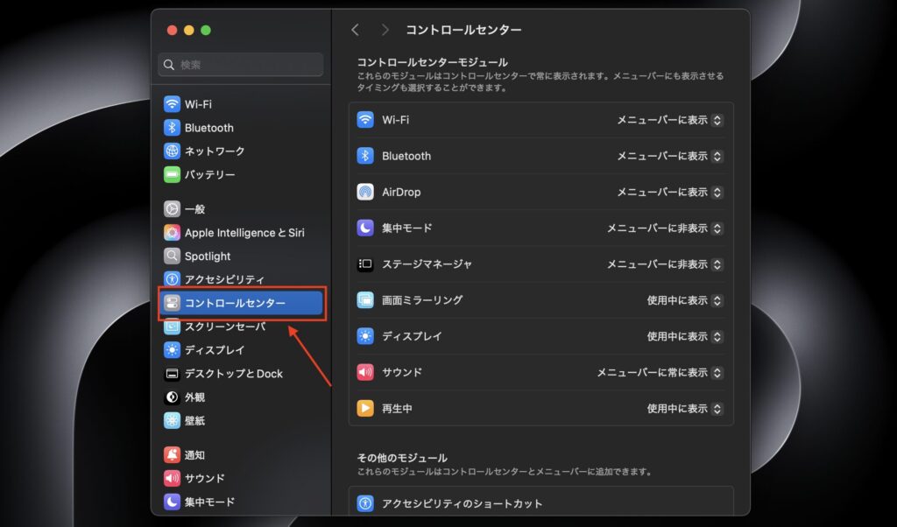897x527 pixels.
Task: Click the 壁紙 wallpaper icon
Action: 172,421
